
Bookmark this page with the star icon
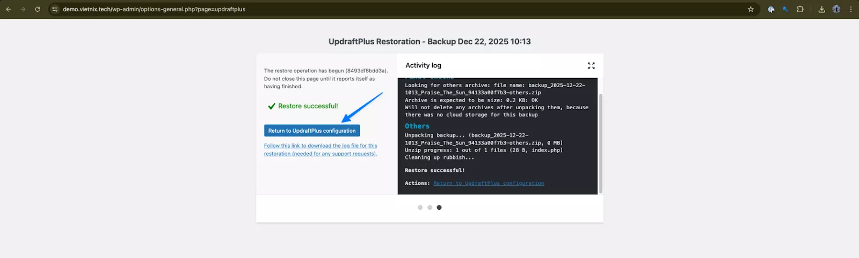(751, 9)
